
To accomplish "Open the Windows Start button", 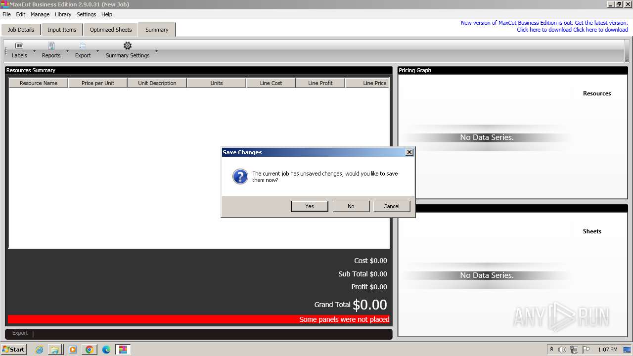I will click(13, 350).
